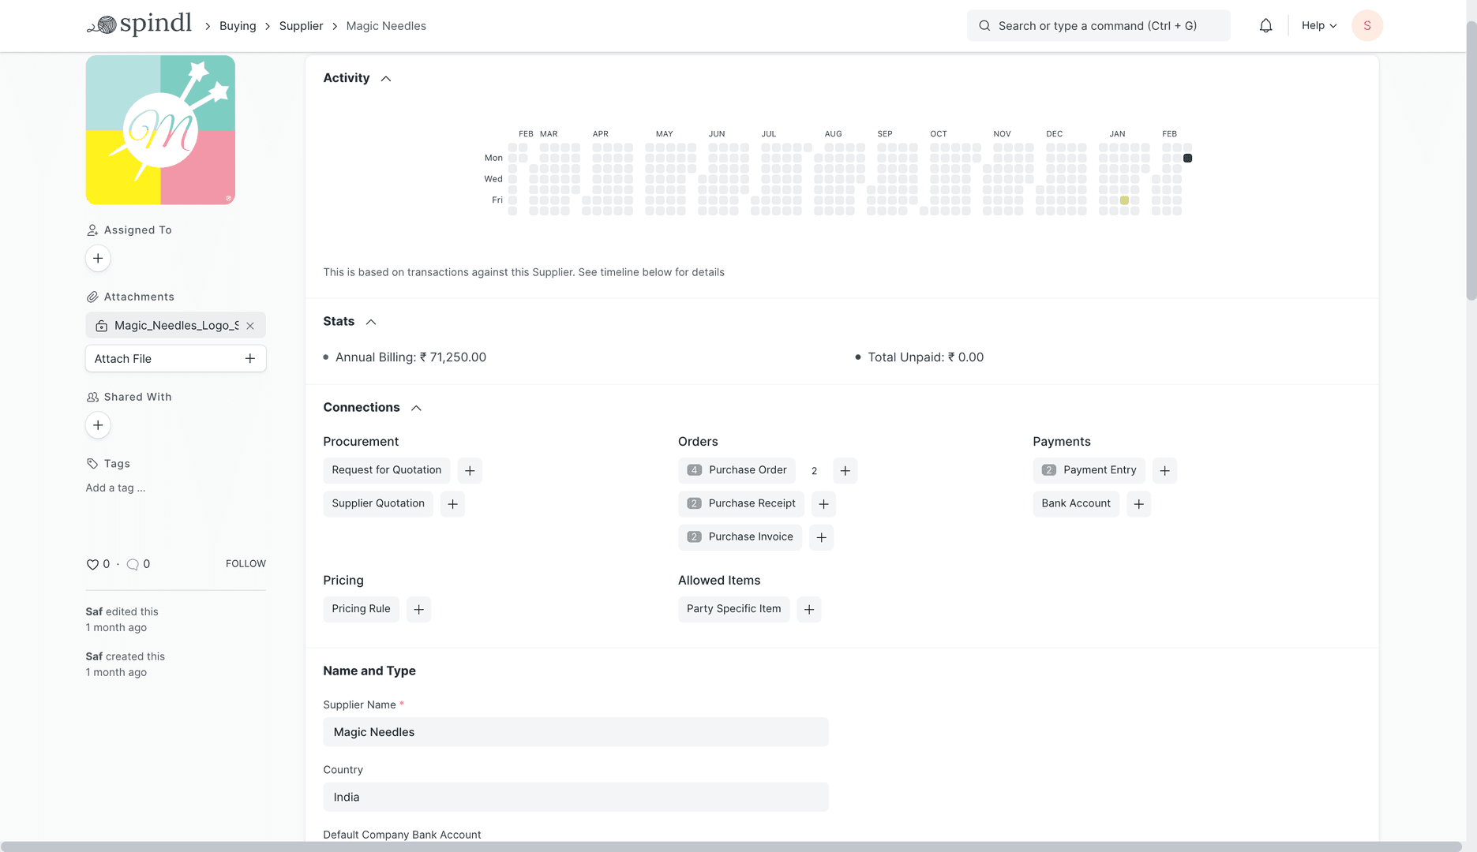Open Supplier from the breadcrumb
Viewport: 1477px width, 852px height.
tap(301, 25)
